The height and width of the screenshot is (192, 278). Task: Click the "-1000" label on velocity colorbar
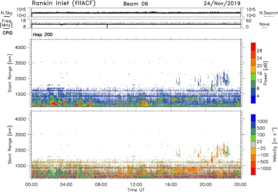(x=264, y=168)
